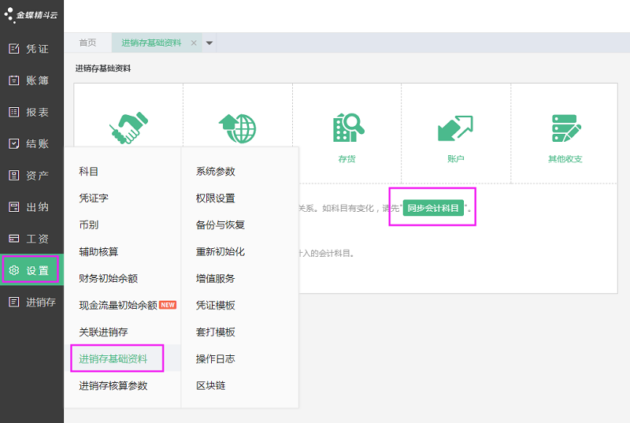Close the 进销存基础资料 tab
Image resolution: width=630 pixels, height=423 pixels.
(194, 43)
